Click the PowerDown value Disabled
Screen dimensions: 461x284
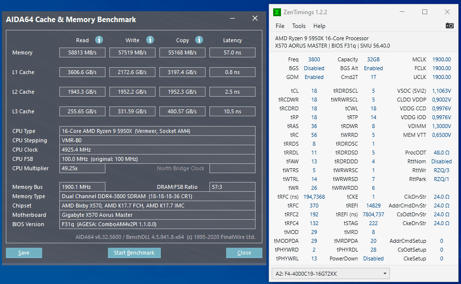(373, 258)
